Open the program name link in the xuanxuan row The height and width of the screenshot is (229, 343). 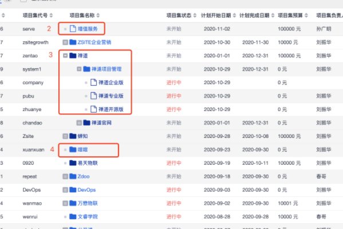(82, 149)
